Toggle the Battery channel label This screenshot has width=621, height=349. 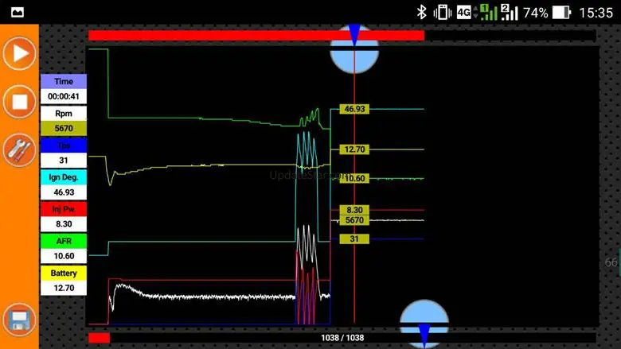(64, 273)
